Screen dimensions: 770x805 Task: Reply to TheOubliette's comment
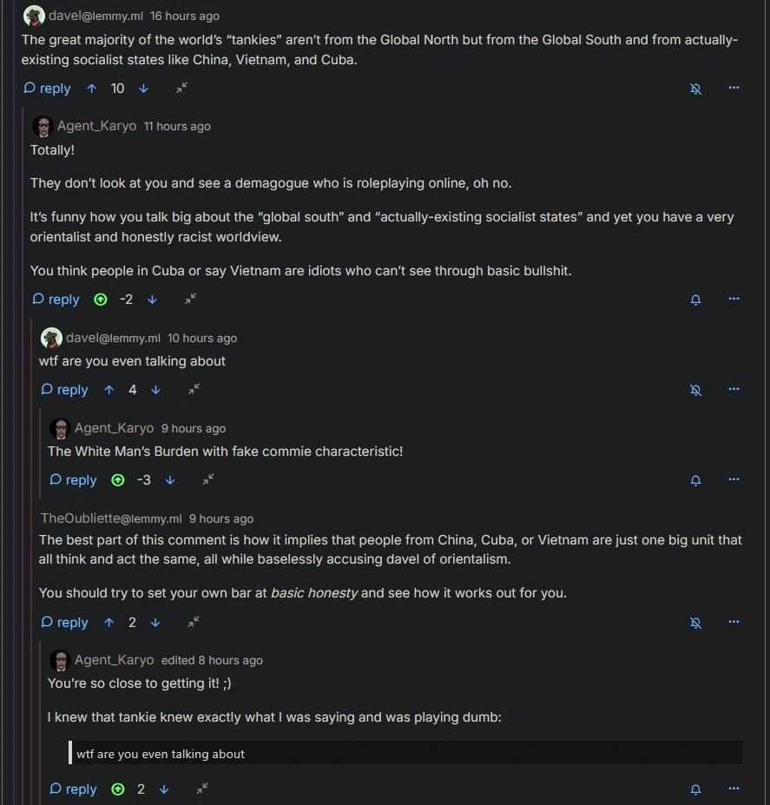pyautogui.click(x=64, y=623)
